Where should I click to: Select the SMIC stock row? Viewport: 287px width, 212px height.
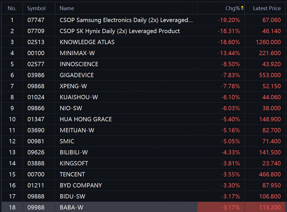[x=143, y=141]
